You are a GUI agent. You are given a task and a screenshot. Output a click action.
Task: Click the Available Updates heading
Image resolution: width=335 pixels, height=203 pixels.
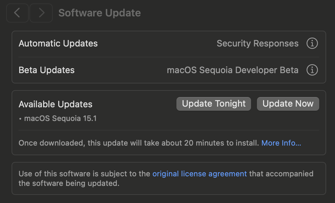tap(55, 104)
